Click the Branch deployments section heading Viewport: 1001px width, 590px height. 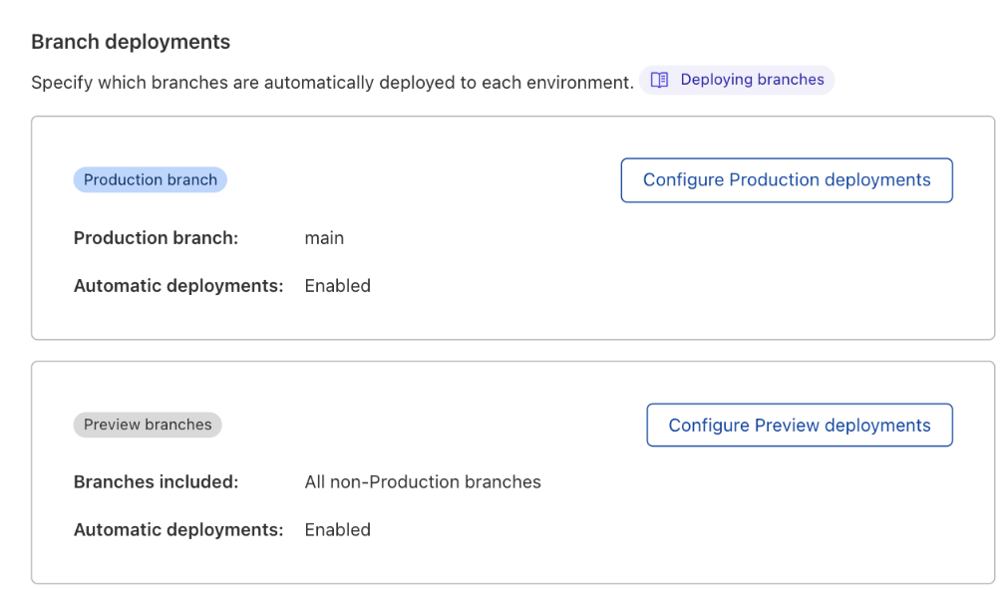[x=130, y=41]
